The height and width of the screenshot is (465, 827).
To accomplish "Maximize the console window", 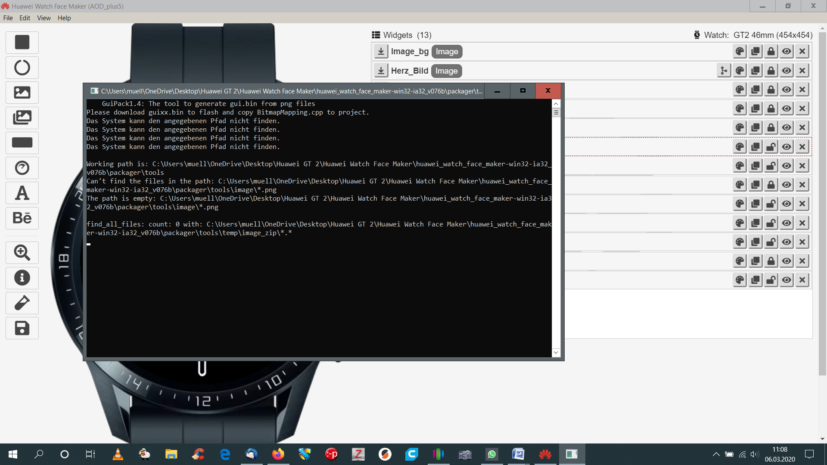I will [522, 91].
